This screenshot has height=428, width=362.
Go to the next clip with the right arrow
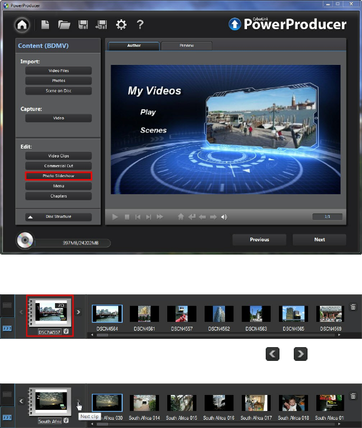pyautogui.click(x=78, y=312)
